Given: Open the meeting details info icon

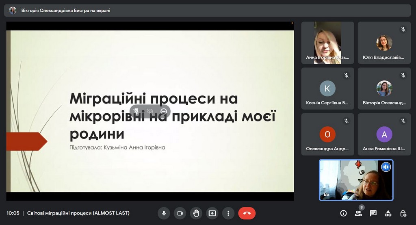Looking at the screenshot, I should coord(343,213).
